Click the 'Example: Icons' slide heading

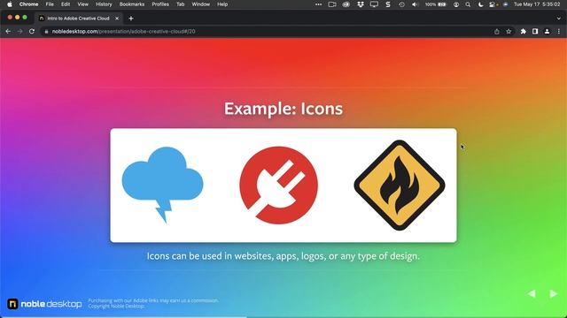pos(283,109)
